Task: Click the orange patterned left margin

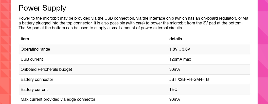Action: coord(5,52)
